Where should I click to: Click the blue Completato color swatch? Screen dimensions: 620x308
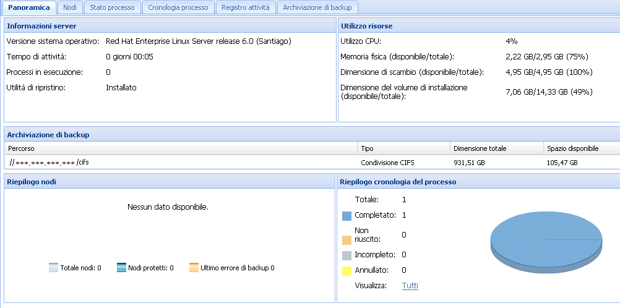tap(347, 216)
